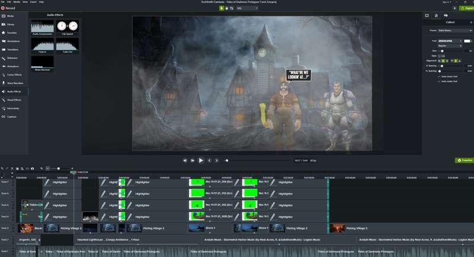Play the video preview
Viewport: 474px width, 257px height.
(201, 161)
